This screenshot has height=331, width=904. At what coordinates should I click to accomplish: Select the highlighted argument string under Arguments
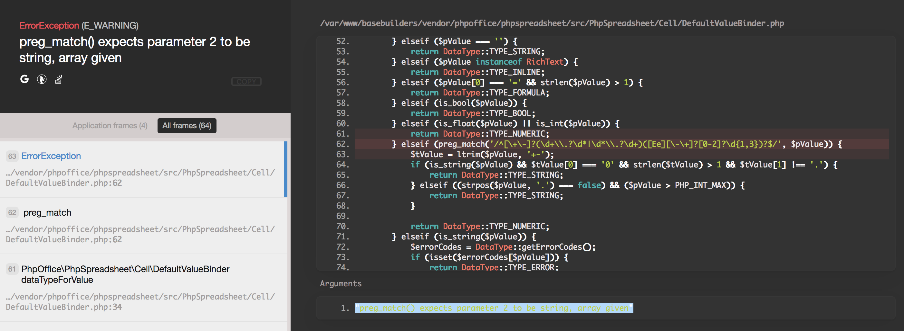tap(494, 308)
